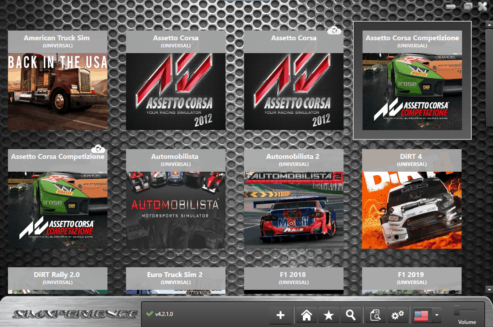Click the plus add game button

[x=280, y=315]
